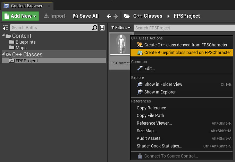The image size is (235, 162).
Task: Select the Blueprints folder
Action: coord(25,42)
